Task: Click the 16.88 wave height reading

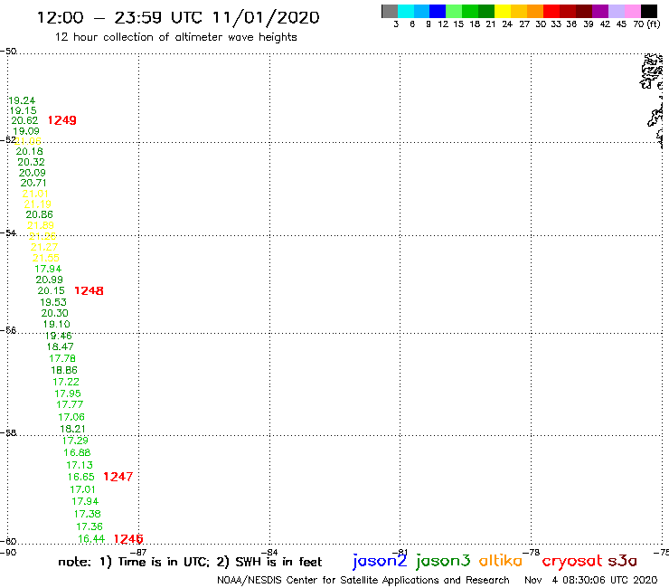Action: (x=77, y=452)
